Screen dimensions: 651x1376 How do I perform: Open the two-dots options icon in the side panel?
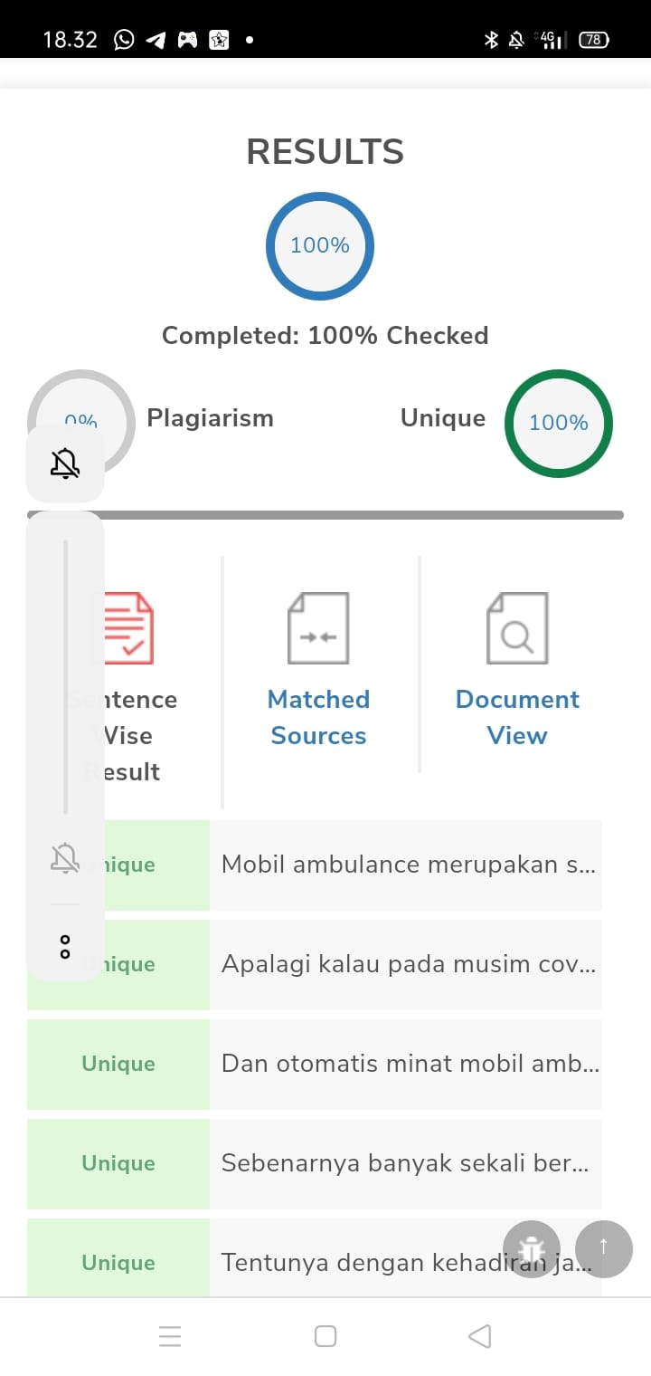click(x=64, y=945)
